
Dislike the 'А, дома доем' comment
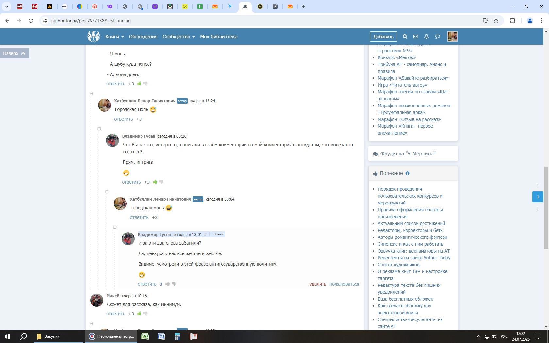pos(146,84)
